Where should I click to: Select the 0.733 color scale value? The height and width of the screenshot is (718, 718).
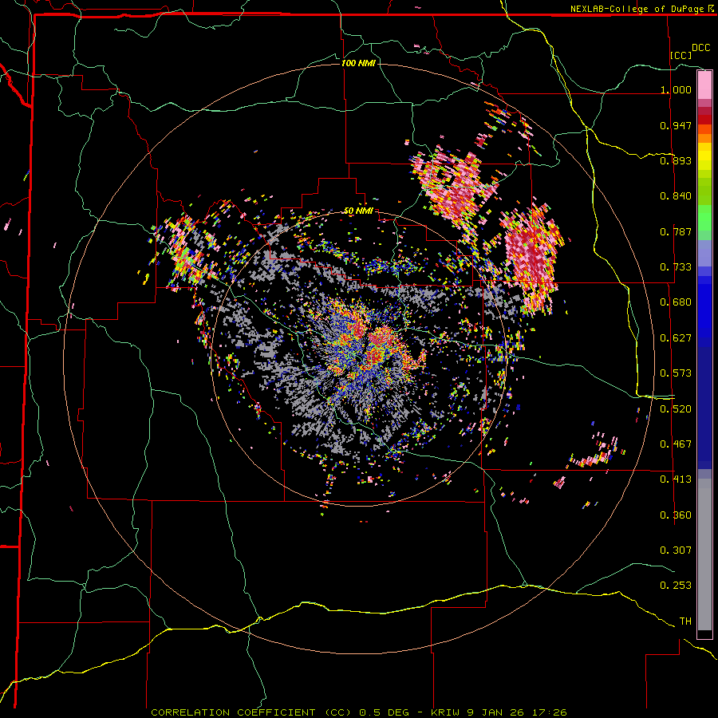point(676,267)
